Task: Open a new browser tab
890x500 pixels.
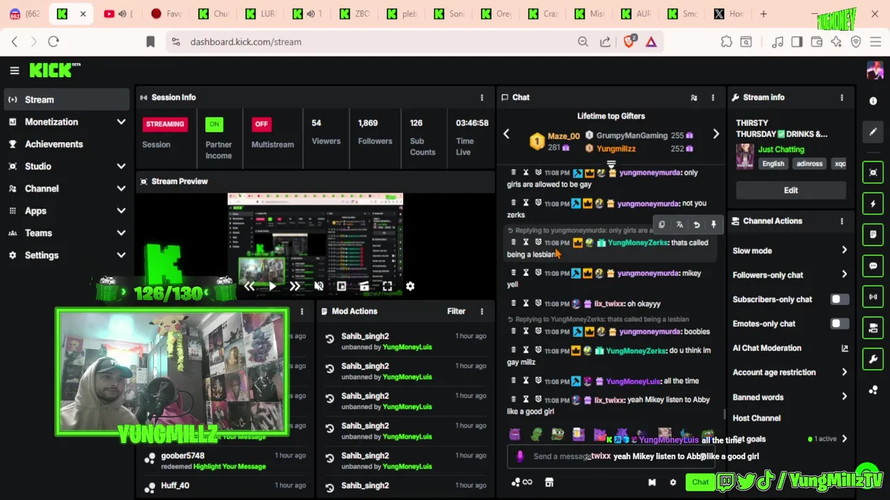Action: coord(763,14)
